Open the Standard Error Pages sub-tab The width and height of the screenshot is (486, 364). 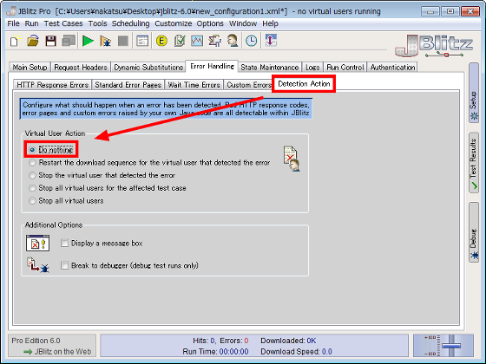pos(128,85)
